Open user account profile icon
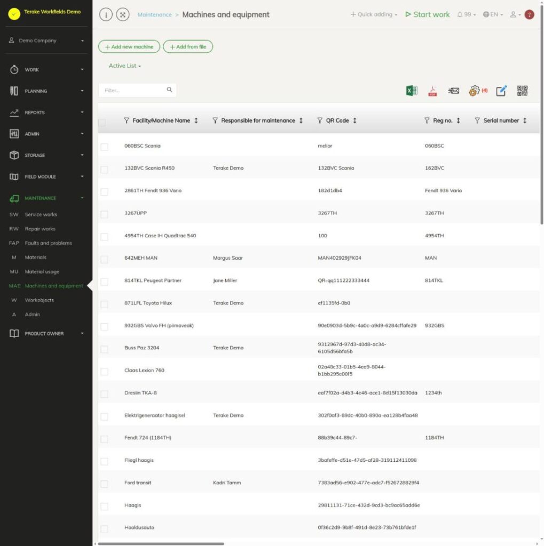 pos(515,14)
